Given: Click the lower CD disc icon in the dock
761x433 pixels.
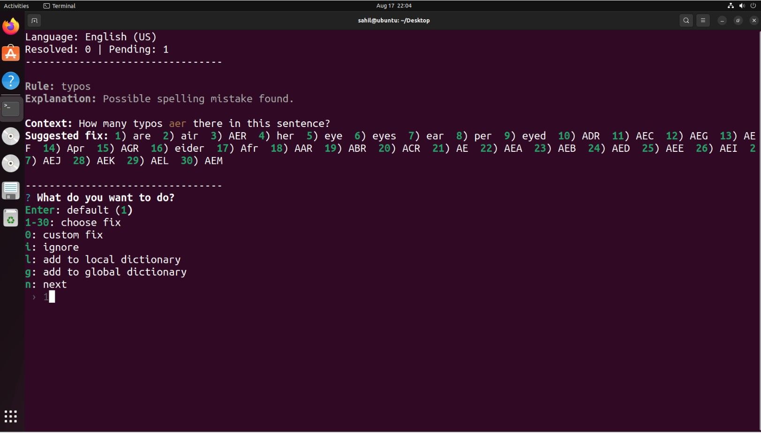Looking at the screenshot, I should tap(10, 163).
